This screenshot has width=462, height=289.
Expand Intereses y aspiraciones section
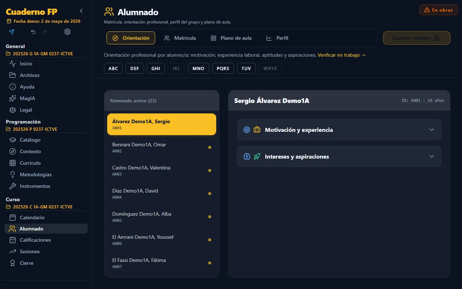[339, 156]
